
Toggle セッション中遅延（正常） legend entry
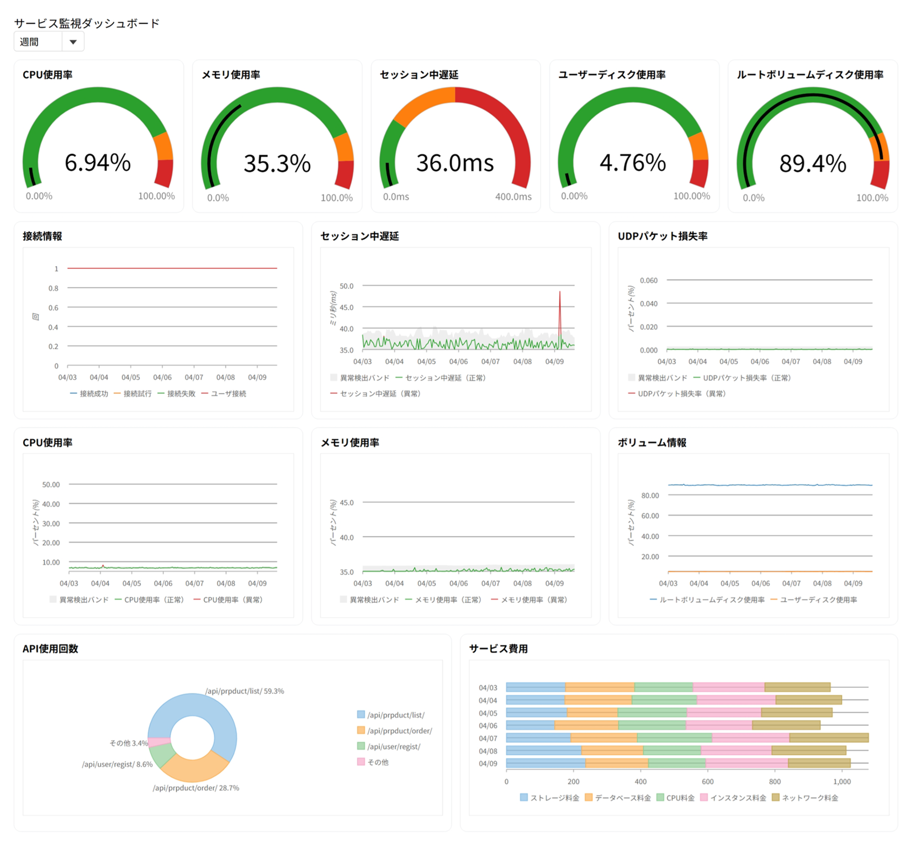coord(441,378)
